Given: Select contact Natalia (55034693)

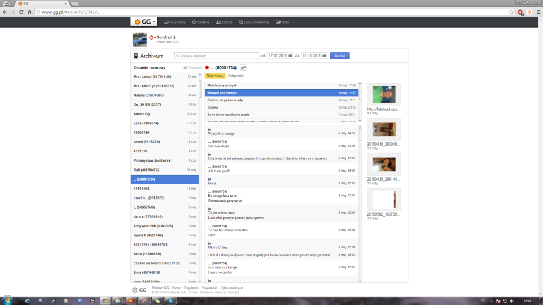Looking at the screenshot, I should (165, 95).
